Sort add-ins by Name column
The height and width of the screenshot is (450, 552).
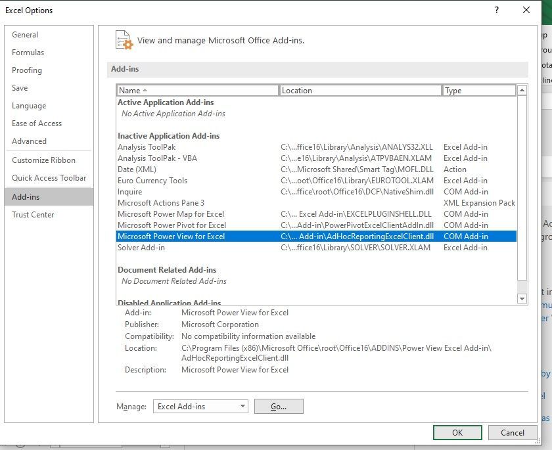[x=198, y=91]
